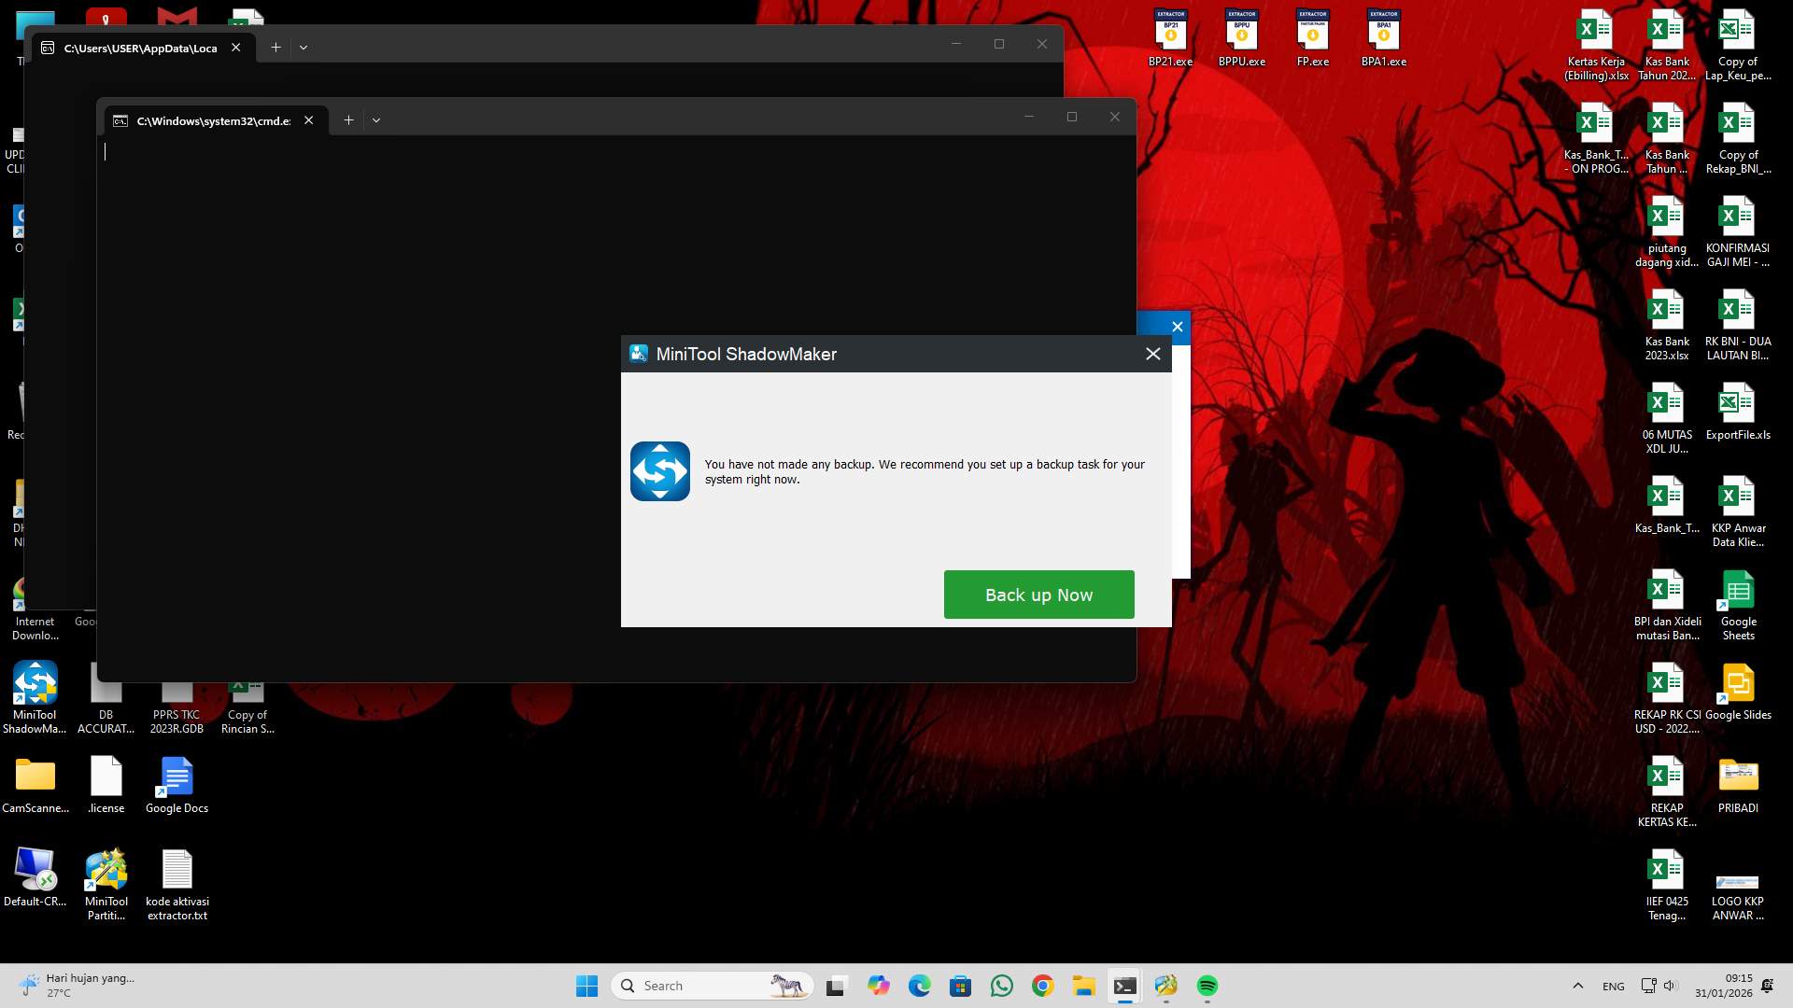Image resolution: width=1793 pixels, height=1008 pixels.
Task: Open the tab options chevron in the cmd window
Action: (376, 119)
